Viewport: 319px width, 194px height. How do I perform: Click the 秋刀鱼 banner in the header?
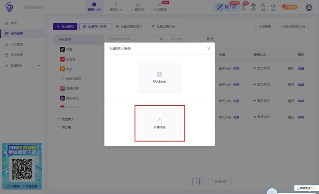(226, 7)
